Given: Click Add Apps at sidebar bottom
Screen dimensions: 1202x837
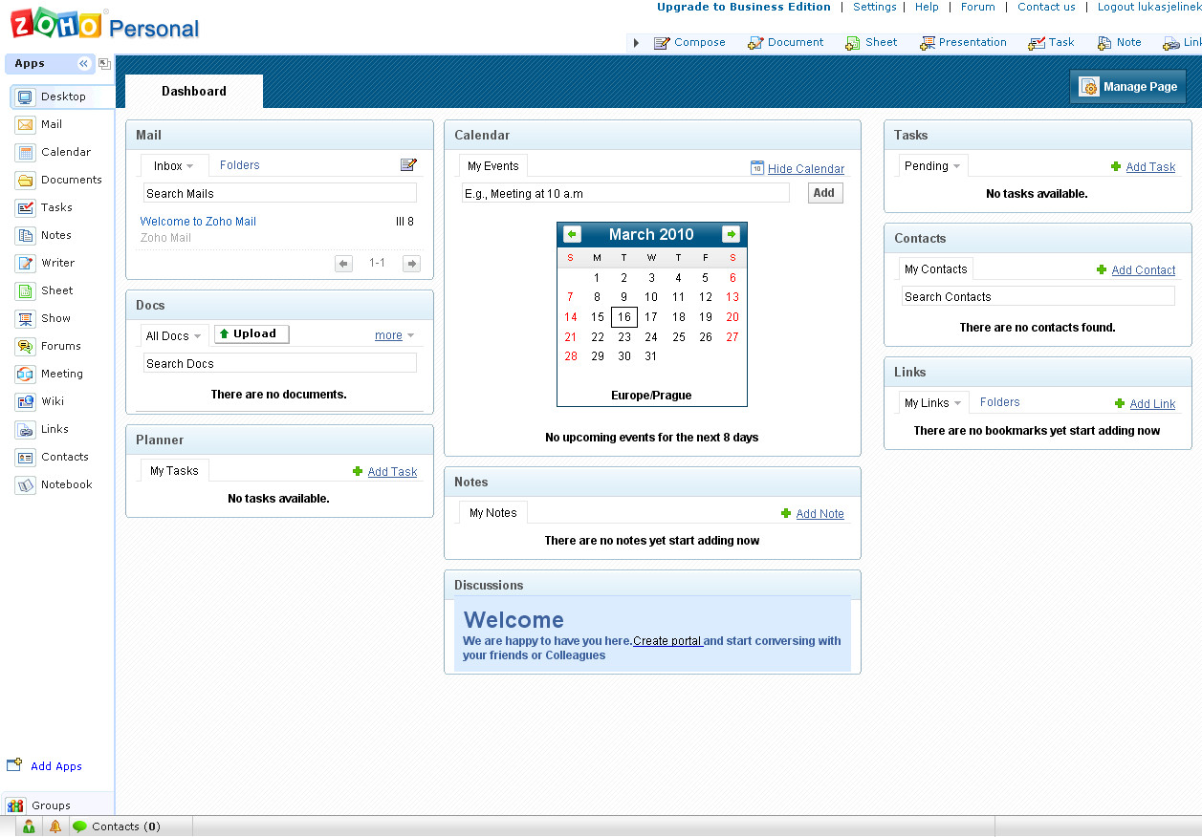Looking at the screenshot, I should [x=45, y=765].
